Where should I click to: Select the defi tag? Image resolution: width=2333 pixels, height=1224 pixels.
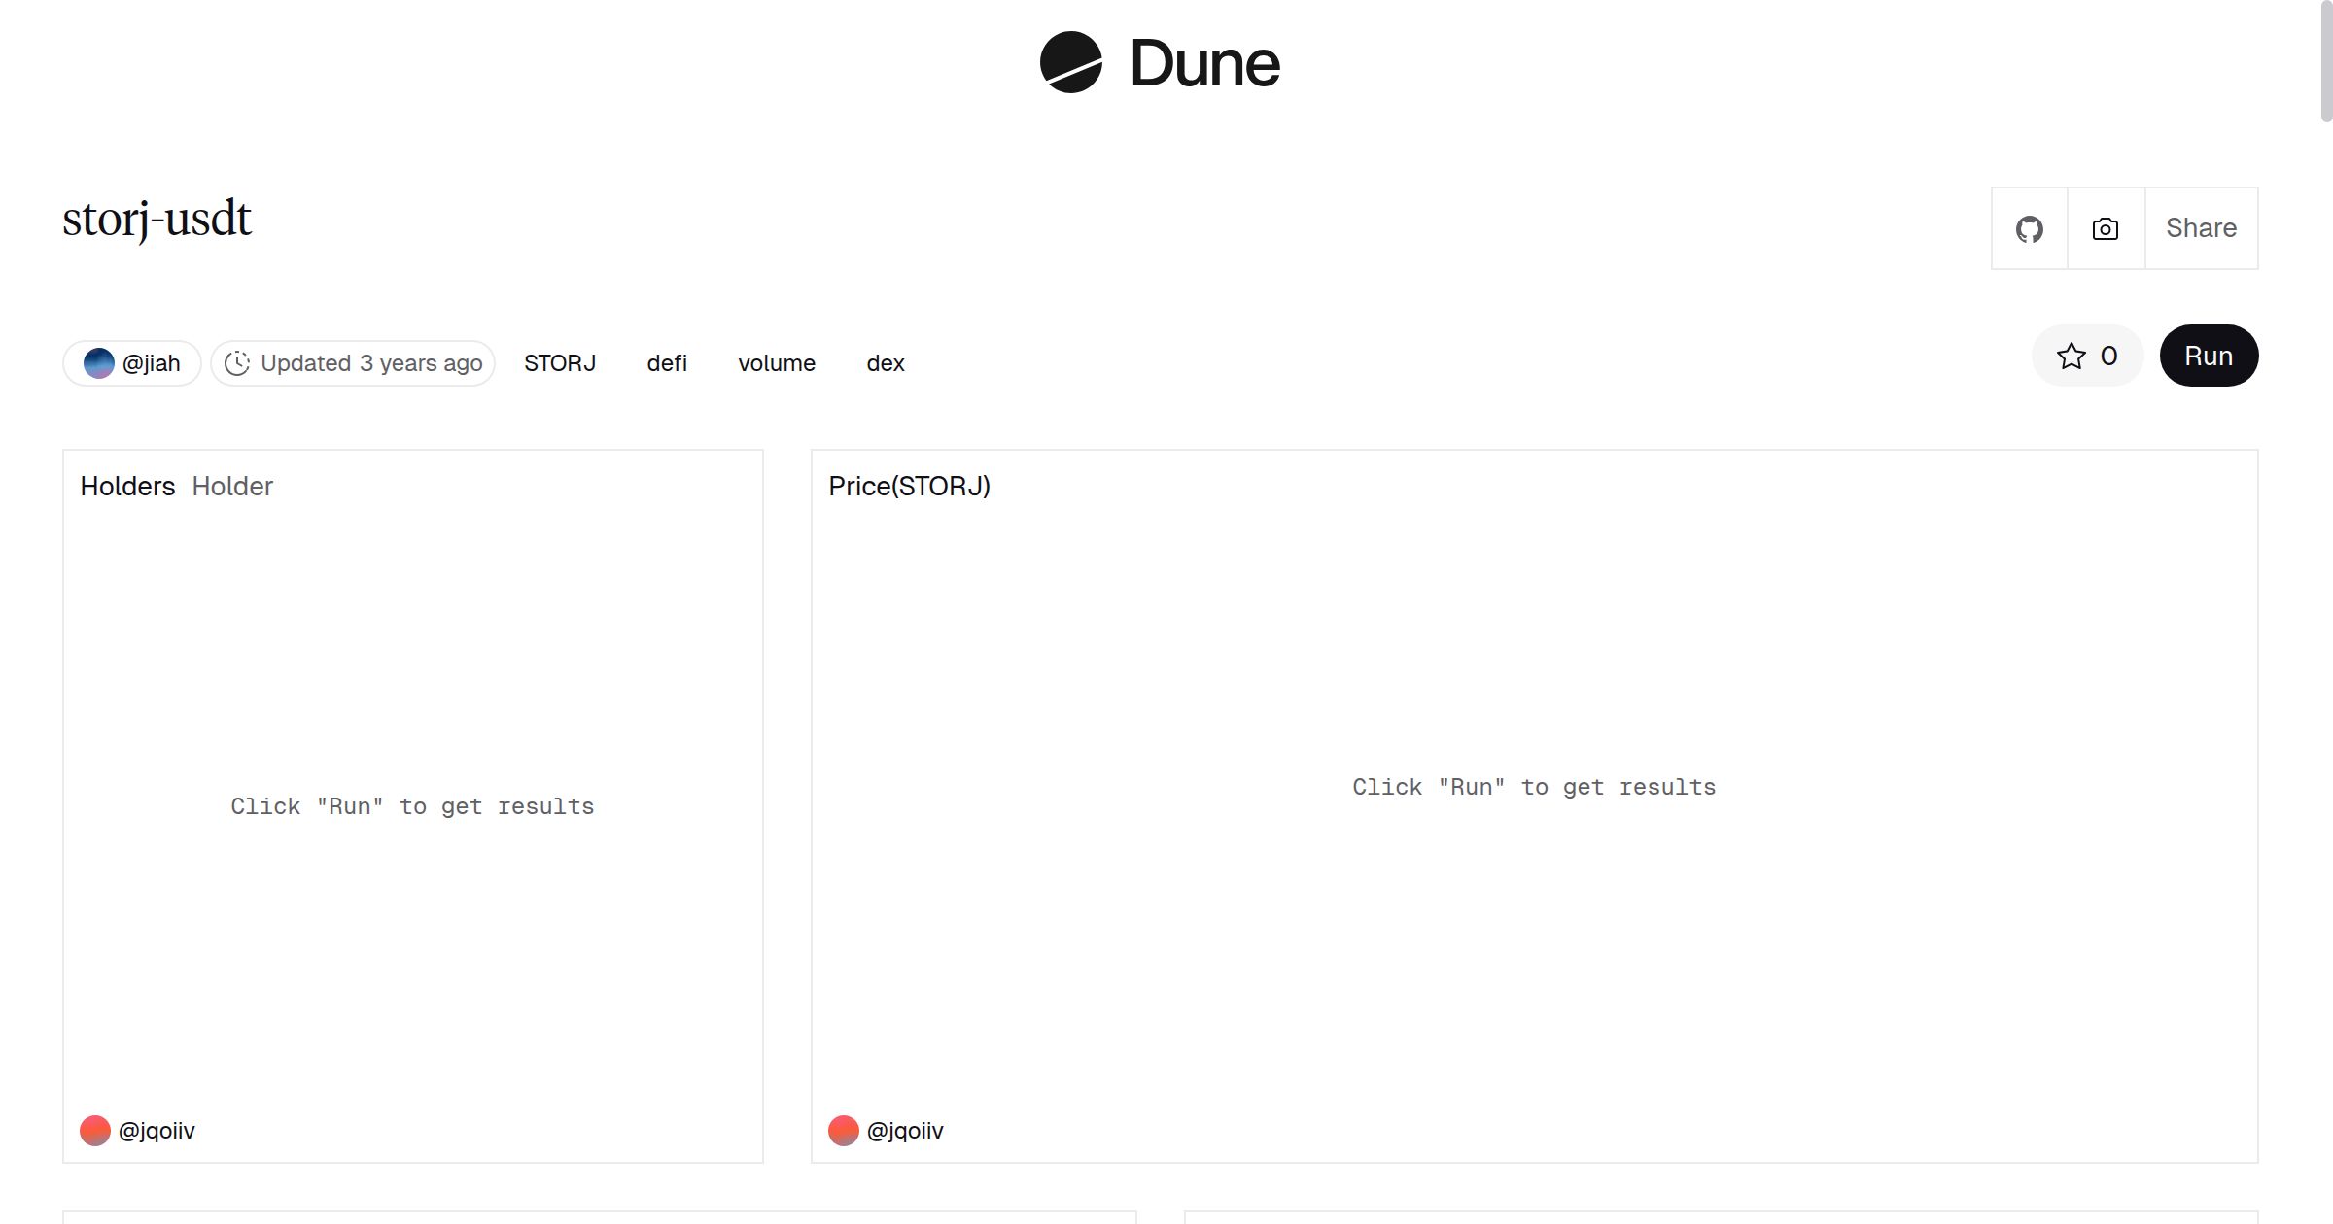(x=667, y=363)
